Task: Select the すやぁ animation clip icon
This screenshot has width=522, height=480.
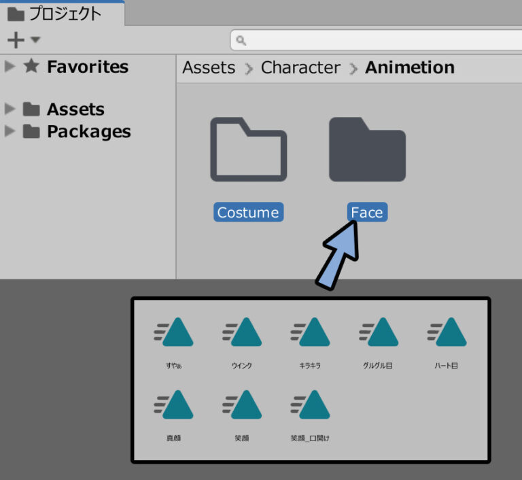Action: [x=174, y=332]
